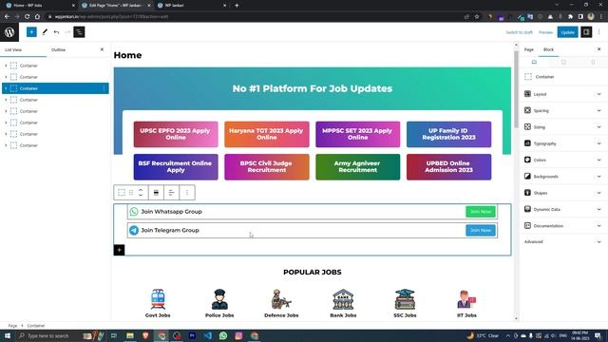Close the settings sidebar
The image size is (608, 342).
point(599,49)
